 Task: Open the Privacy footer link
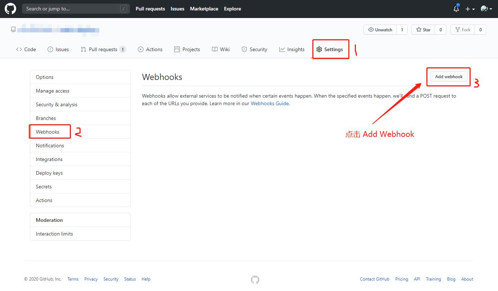click(x=91, y=279)
